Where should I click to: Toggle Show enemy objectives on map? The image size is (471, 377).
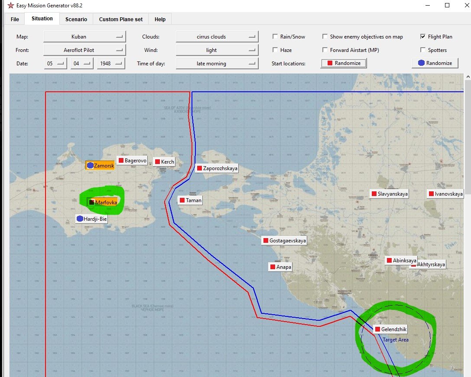[325, 37]
